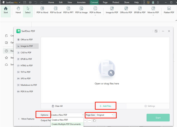Open the dialog Settings
The height and width of the screenshot is (127, 177).
150,106
